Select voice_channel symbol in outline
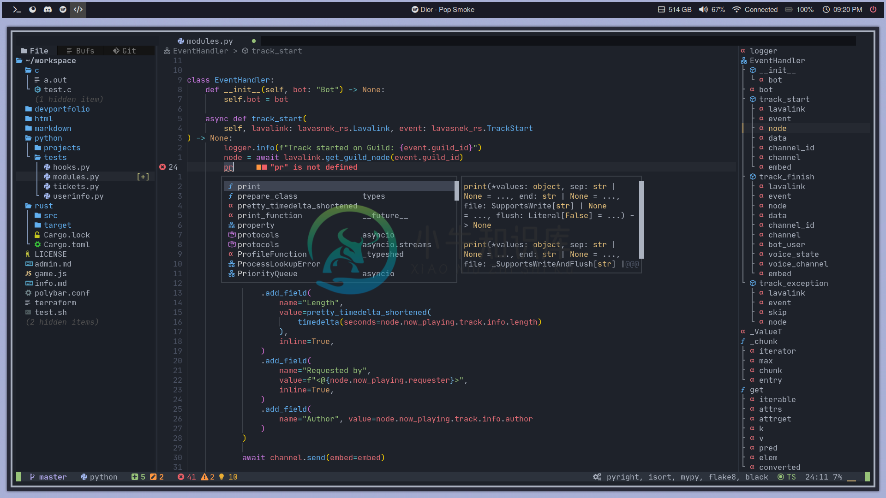This screenshot has height=498, width=886. (798, 264)
